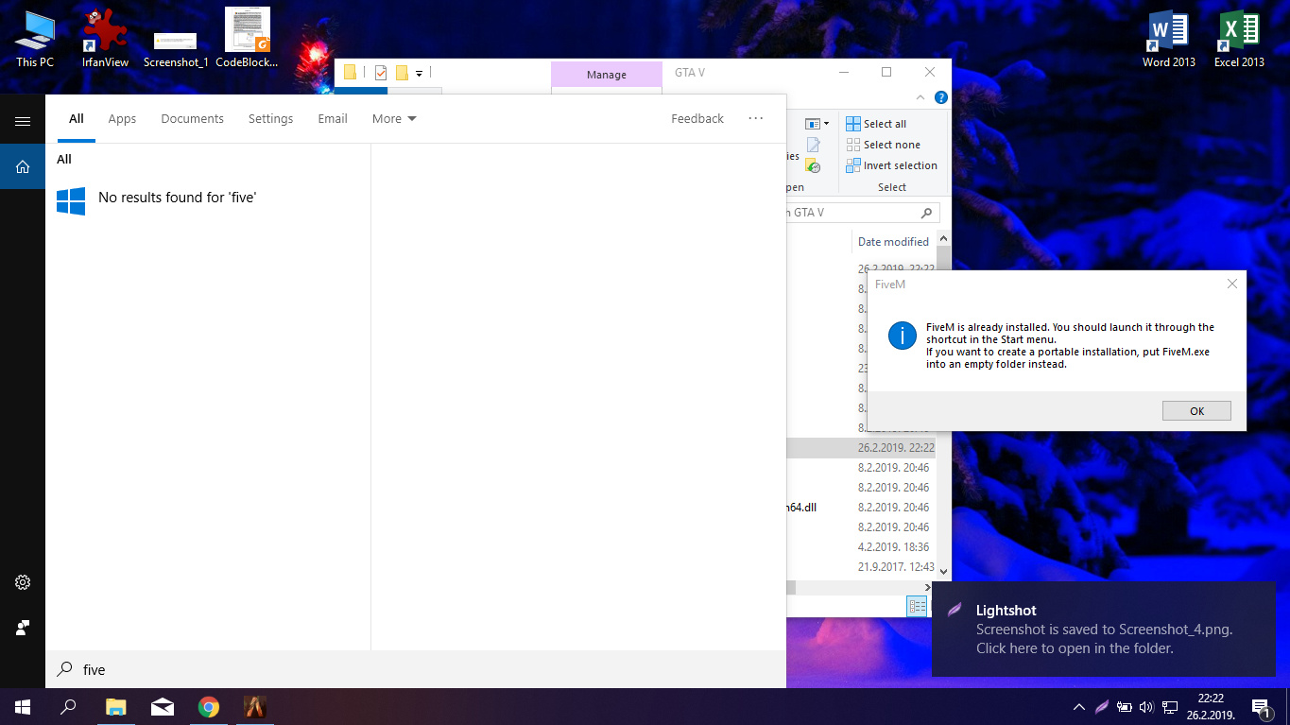Open File Explorer from the taskbar
The width and height of the screenshot is (1290, 725).
115,706
